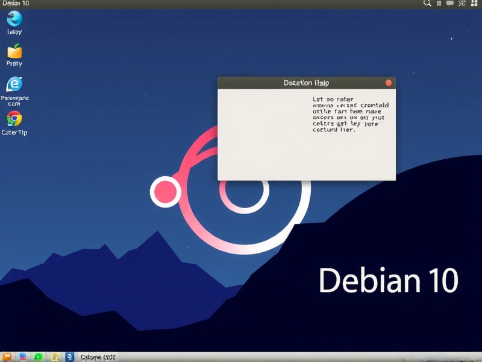This screenshot has height=362, width=482.
Task: Open the Debian 10 menu in the top bar
Action: (15, 4)
